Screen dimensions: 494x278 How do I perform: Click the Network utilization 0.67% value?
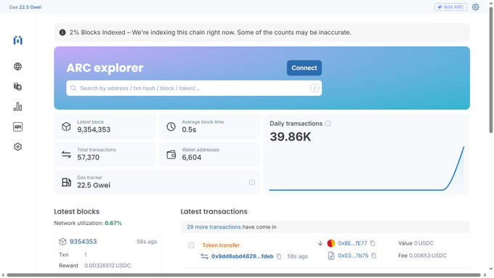pyautogui.click(x=113, y=223)
